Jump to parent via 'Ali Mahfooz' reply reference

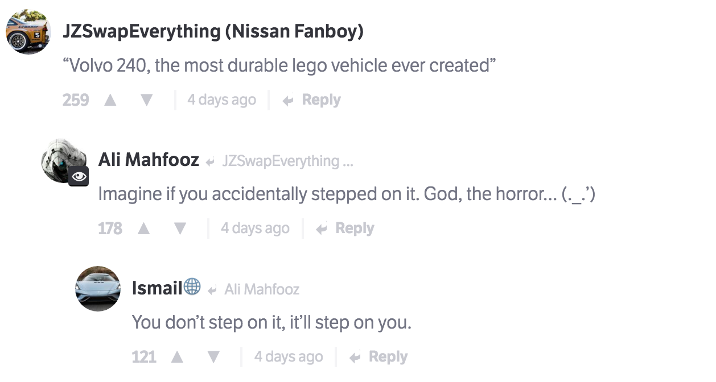tap(261, 290)
